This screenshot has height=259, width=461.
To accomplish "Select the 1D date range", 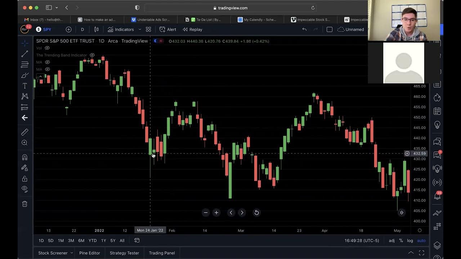I will 41,241.
